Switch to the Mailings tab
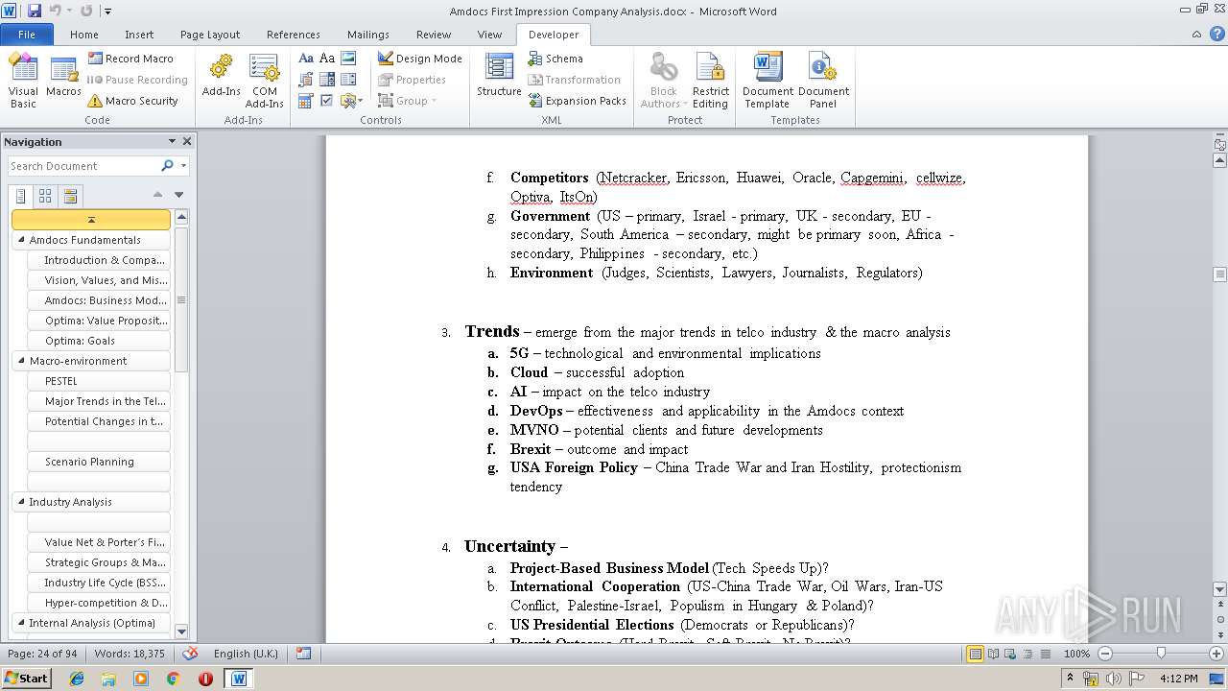This screenshot has height=691, width=1228. [x=368, y=35]
